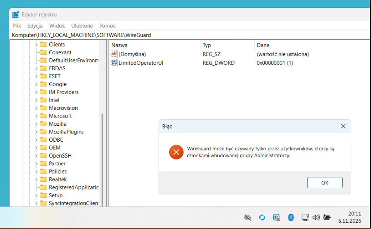Expand the Microsoft key

36,116
